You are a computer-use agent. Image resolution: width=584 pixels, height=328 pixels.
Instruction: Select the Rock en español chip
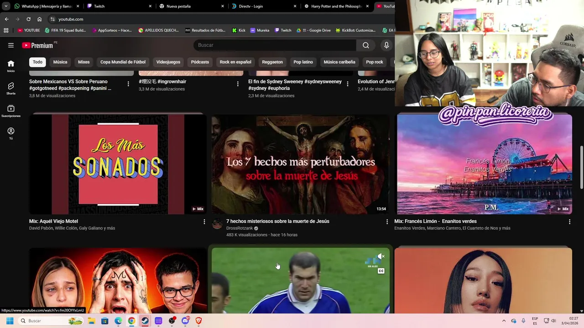pos(235,62)
